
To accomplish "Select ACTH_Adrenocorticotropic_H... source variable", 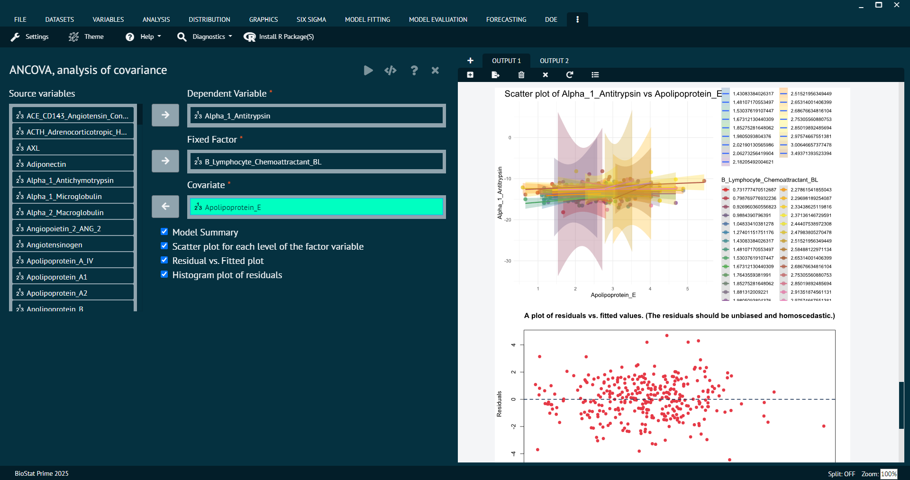I will (73, 132).
